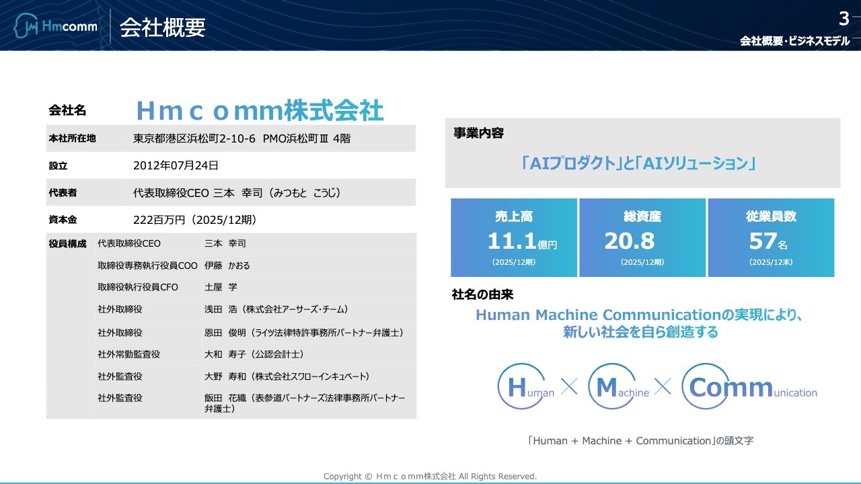Screen dimensions: 861x484
Task: Select the 代表取締役CEO 三本 幸司 representative row
Action: pyautogui.click(x=237, y=193)
